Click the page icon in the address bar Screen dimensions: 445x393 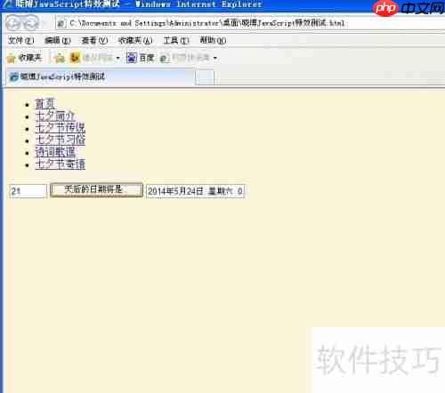coord(61,23)
